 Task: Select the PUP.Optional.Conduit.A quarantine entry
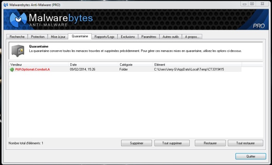[125, 69]
